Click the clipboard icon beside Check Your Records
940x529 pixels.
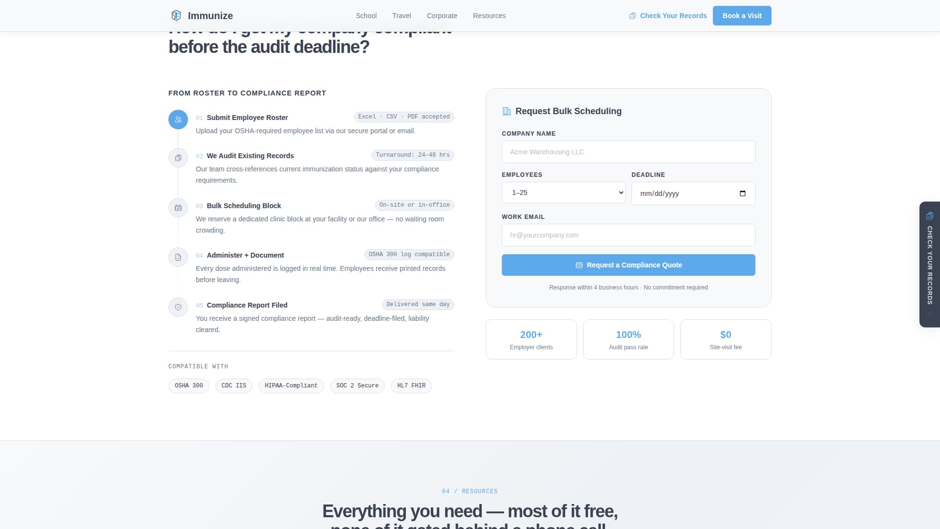[633, 16]
